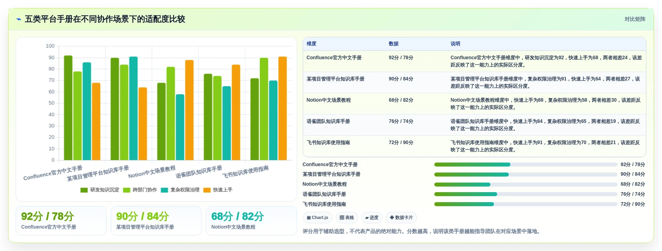Click 76分 / 74分 at the progress bar's end
Image resolution: width=662 pixels, height=251 pixels.
click(633, 194)
